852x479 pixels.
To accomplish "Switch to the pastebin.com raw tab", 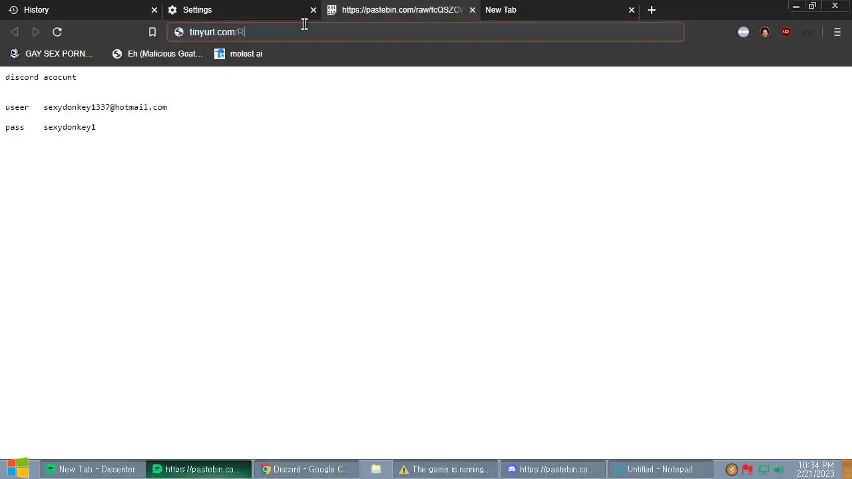I will click(x=401, y=10).
